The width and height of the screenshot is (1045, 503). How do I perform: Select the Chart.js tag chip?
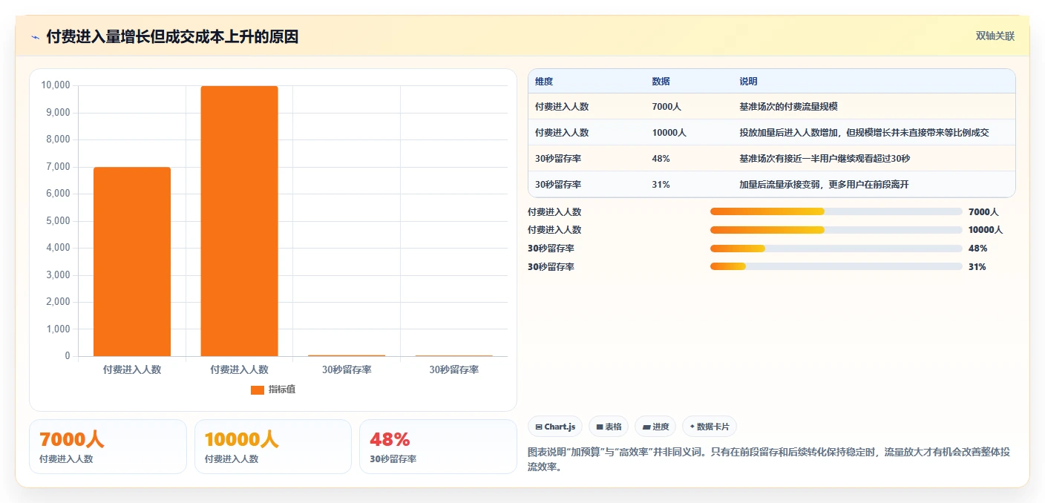(555, 427)
